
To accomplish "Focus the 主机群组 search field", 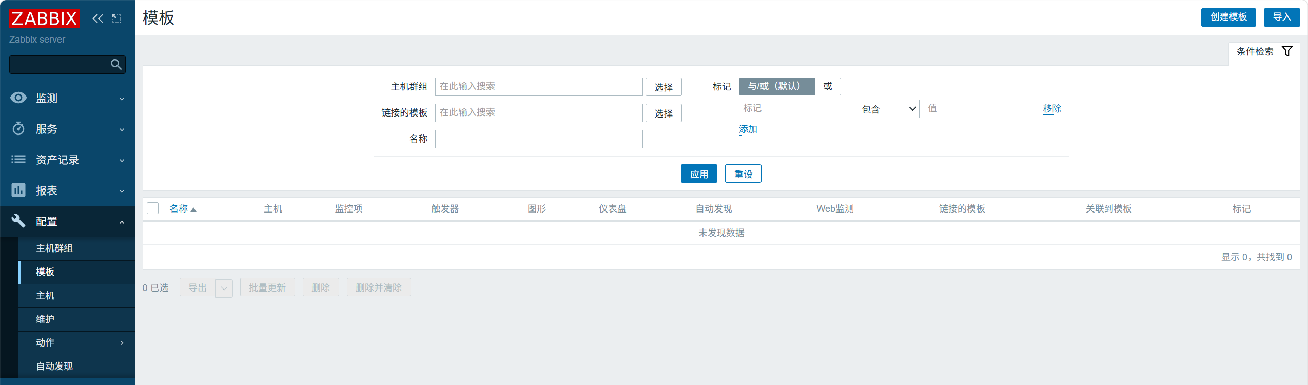I will point(539,87).
